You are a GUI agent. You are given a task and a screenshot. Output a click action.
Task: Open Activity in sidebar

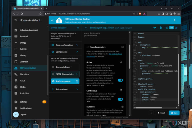tap(23, 49)
